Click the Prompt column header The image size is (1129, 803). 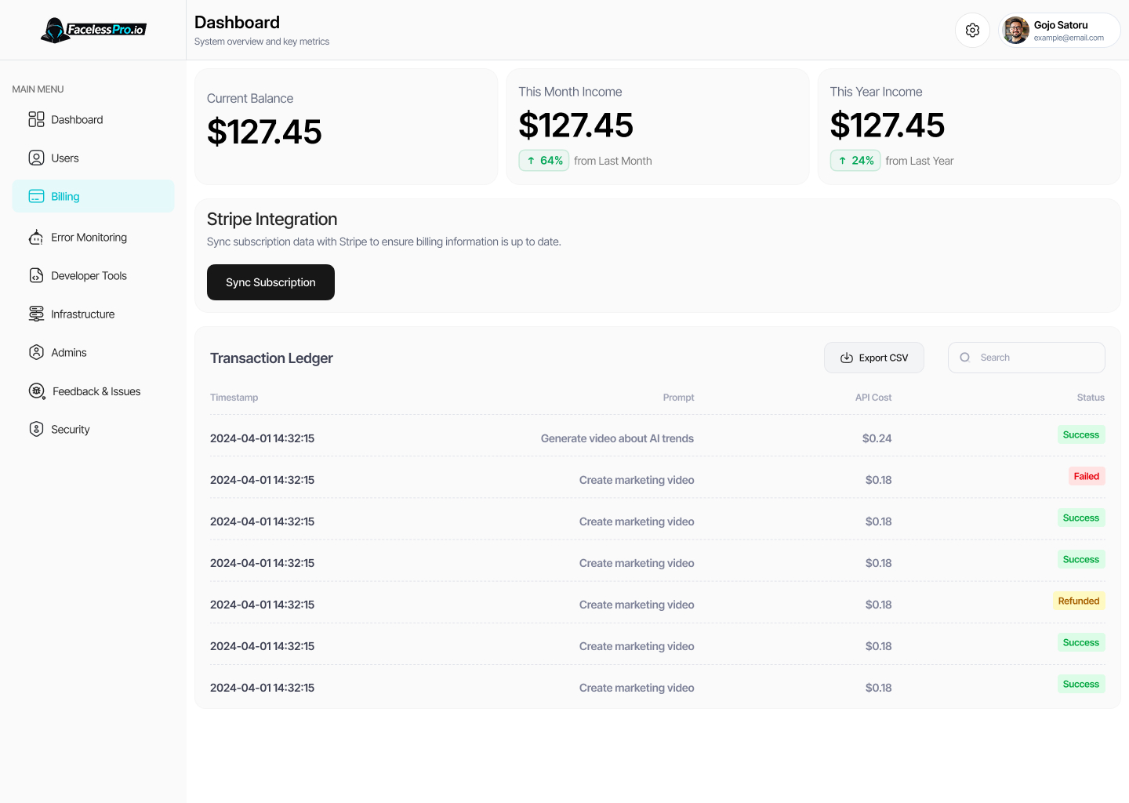pyautogui.click(x=678, y=398)
